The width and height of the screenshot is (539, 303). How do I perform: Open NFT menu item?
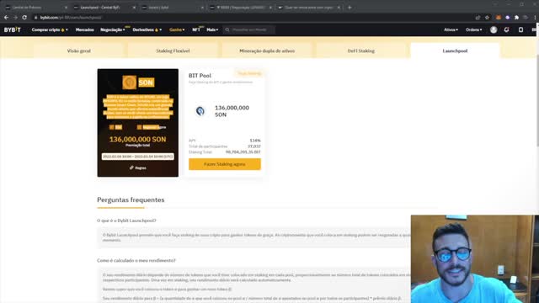click(196, 30)
